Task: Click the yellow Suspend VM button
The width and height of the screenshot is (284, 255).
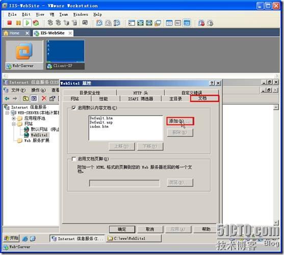Action: (18, 23)
